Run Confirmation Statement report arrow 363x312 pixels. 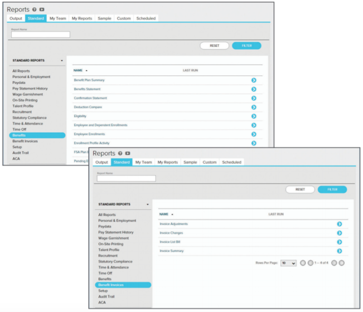(254, 98)
